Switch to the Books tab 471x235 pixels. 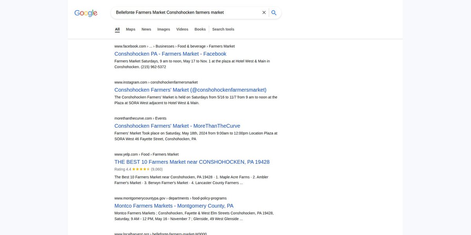pyautogui.click(x=200, y=29)
